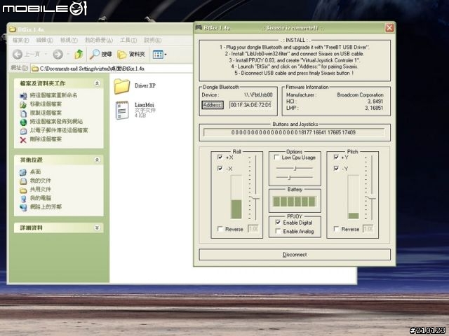Toggle the Pitch -Y checkbox
This screenshot has height=336, width=449.
[x=336, y=168]
